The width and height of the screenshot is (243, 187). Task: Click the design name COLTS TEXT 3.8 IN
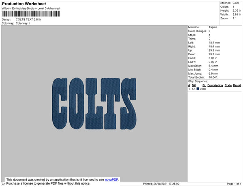(28, 19)
